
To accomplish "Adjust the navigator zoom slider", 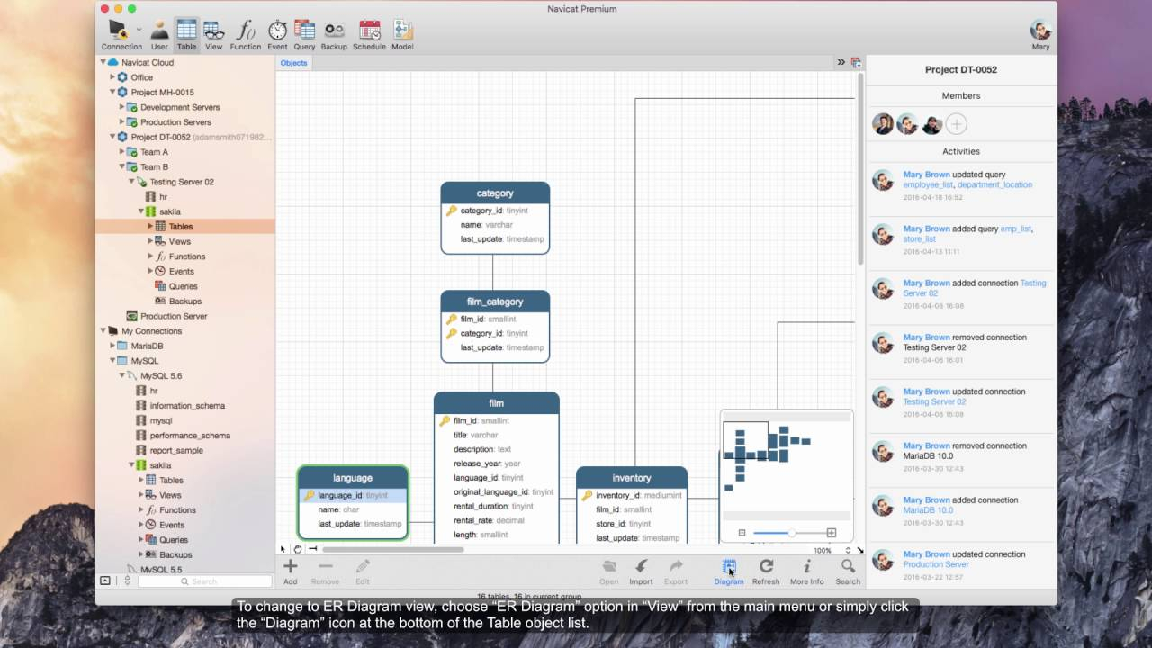I will point(791,533).
